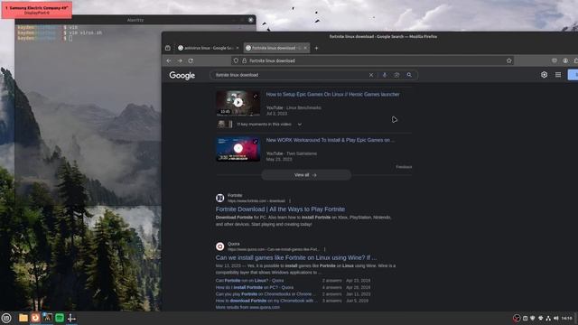Open New WORK Workaround Epic Games video link
Screen dimensions: 578x325
point(331,141)
